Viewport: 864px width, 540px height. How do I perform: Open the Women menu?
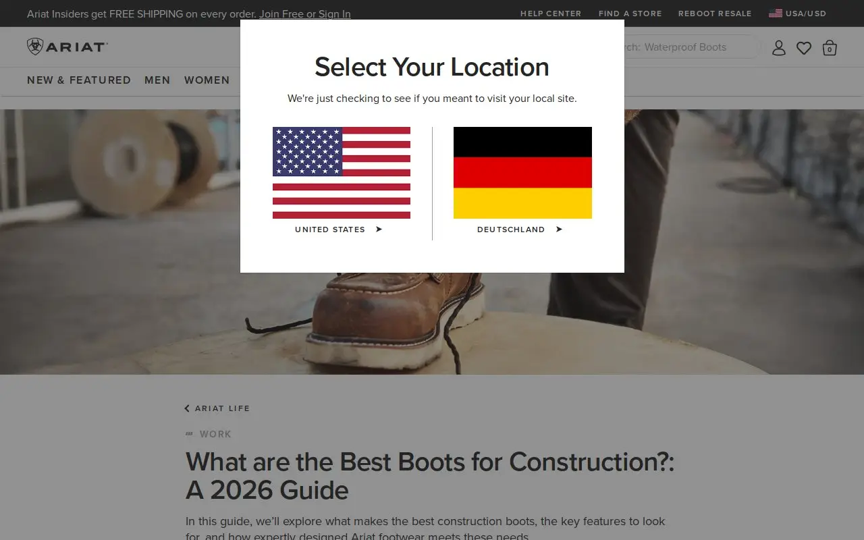(x=207, y=80)
